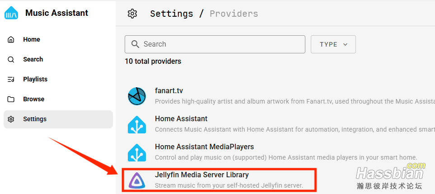Image resolution: width=435 pixels, height=194 pixels.
Task: Open Playlists from the sidebar menu
Action: coord(35,80)
